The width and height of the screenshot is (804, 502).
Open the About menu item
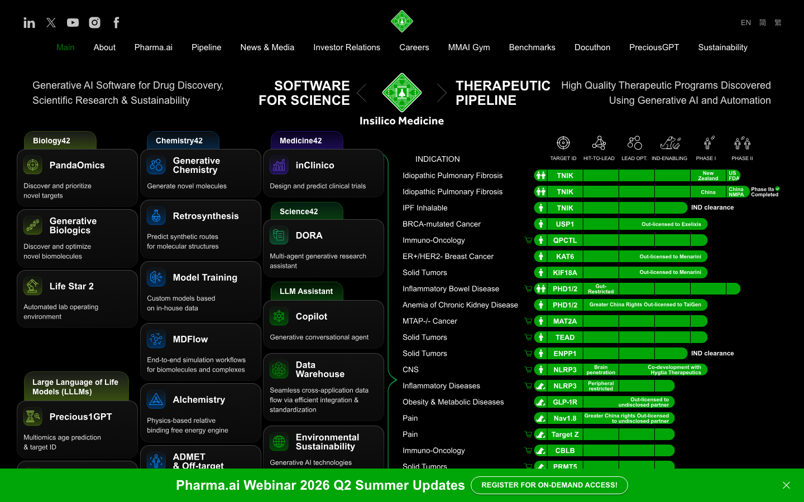(104, 47)
